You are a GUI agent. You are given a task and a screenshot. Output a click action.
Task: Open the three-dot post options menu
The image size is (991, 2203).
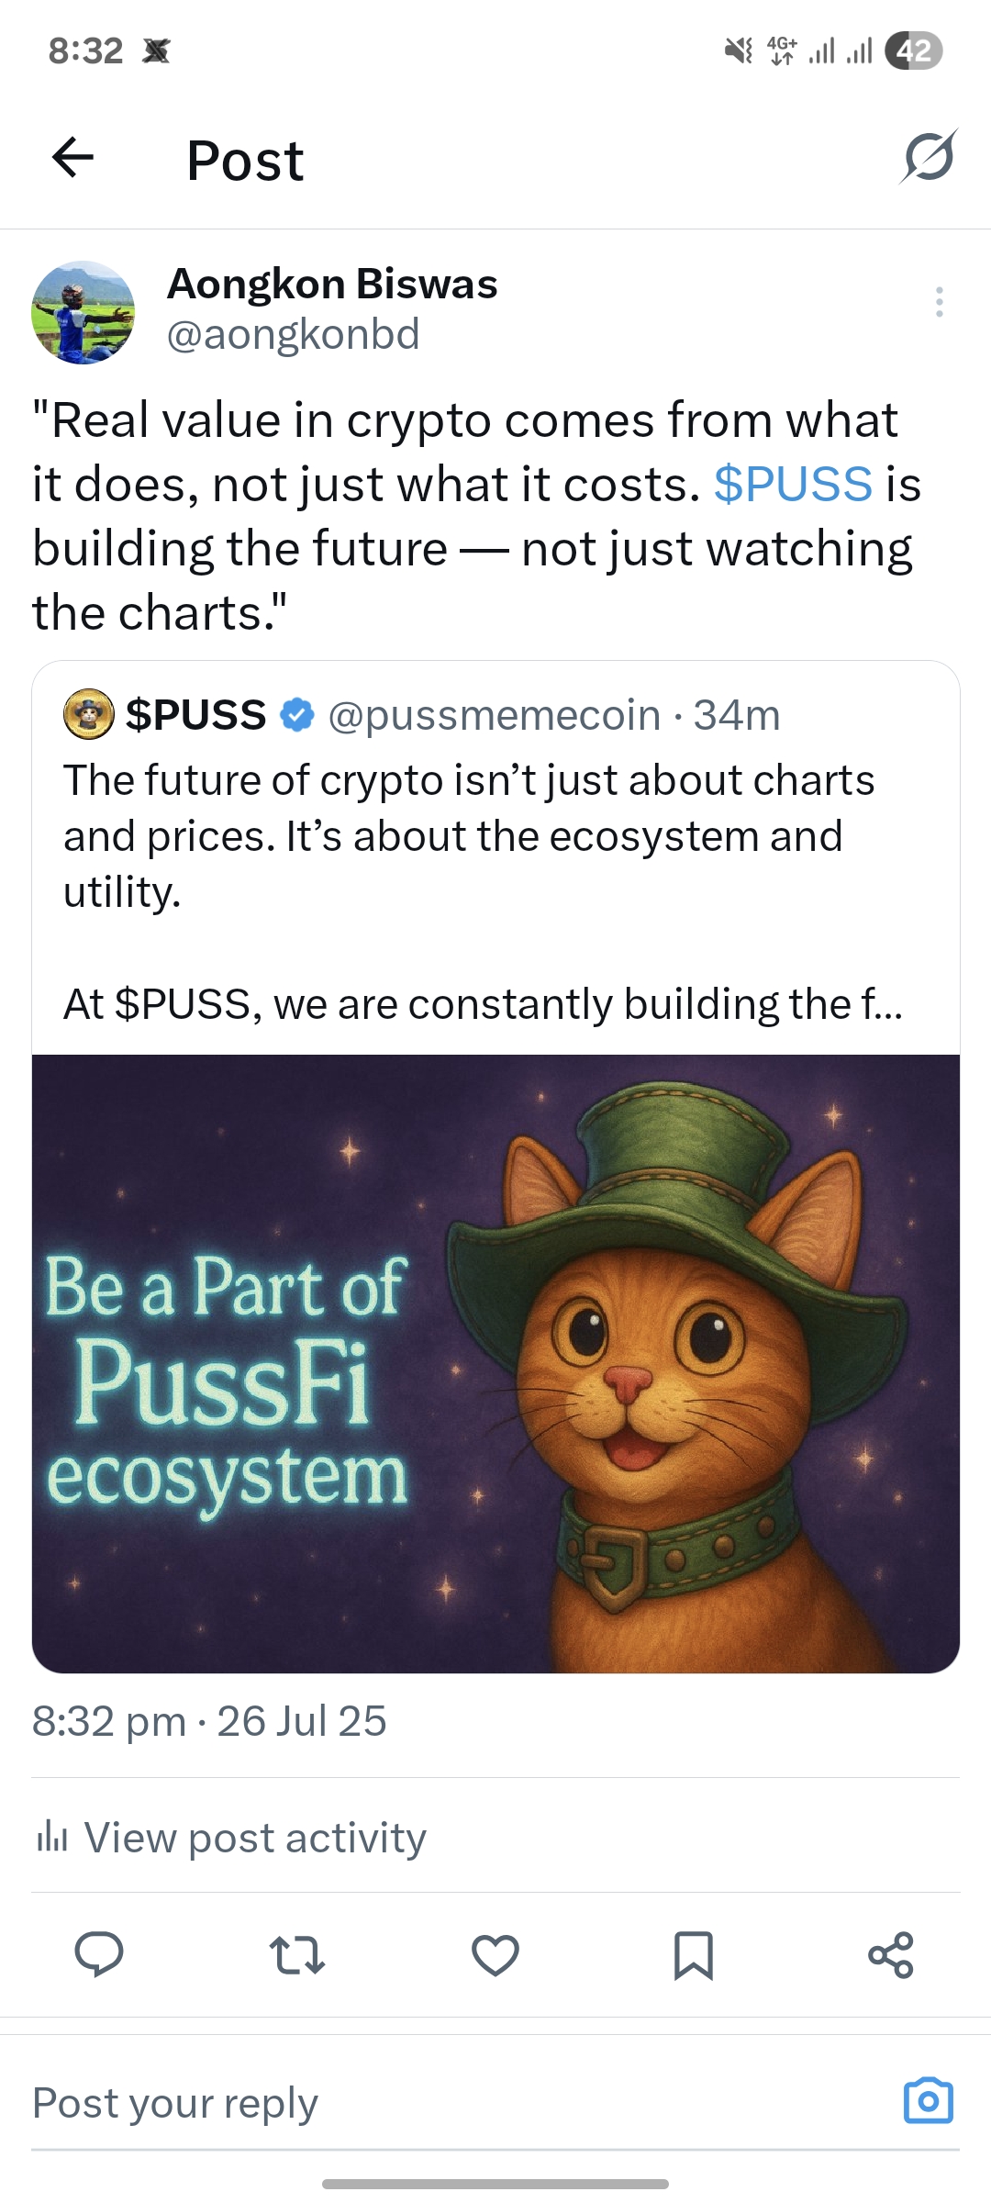939,302
